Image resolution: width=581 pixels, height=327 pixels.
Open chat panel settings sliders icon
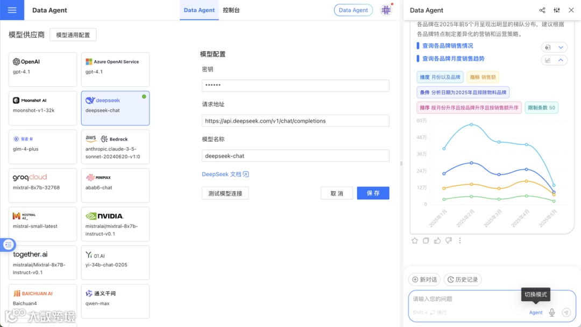click(x=557, y=10)
